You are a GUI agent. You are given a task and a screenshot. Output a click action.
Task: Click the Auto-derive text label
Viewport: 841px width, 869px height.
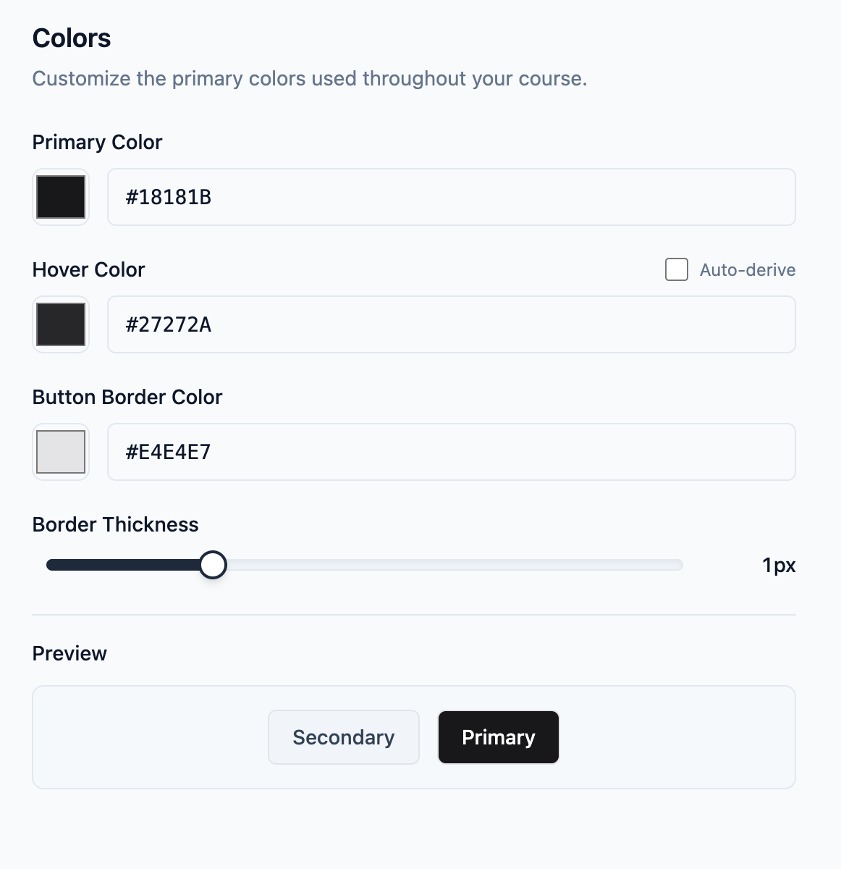coord(747,269)
